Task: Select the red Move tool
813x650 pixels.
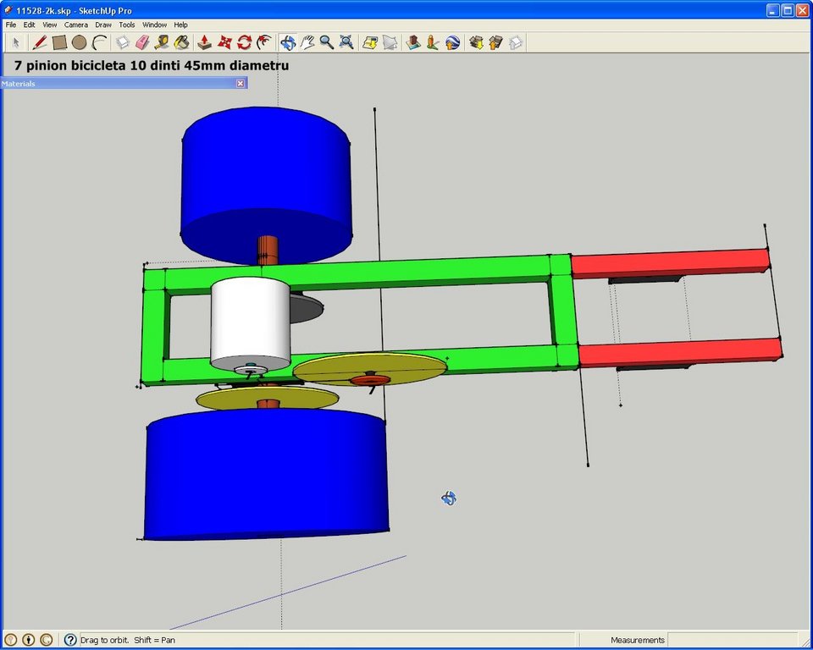Action: click(224, 42)
